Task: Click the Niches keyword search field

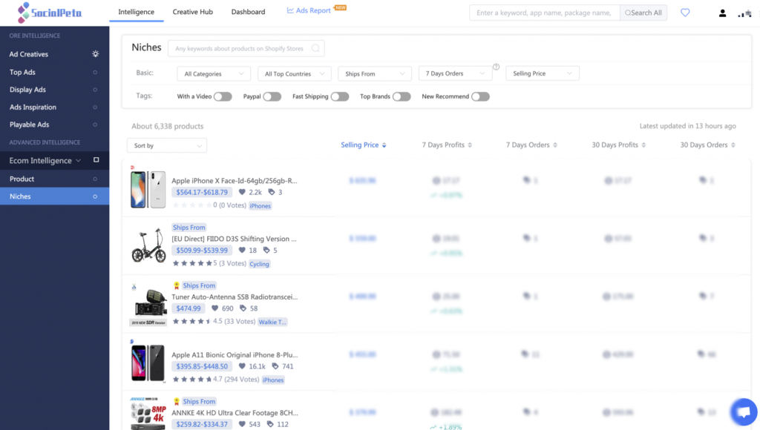Action: click(246, 48)
